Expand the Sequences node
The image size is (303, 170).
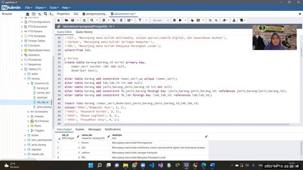[x=22, y=64]
